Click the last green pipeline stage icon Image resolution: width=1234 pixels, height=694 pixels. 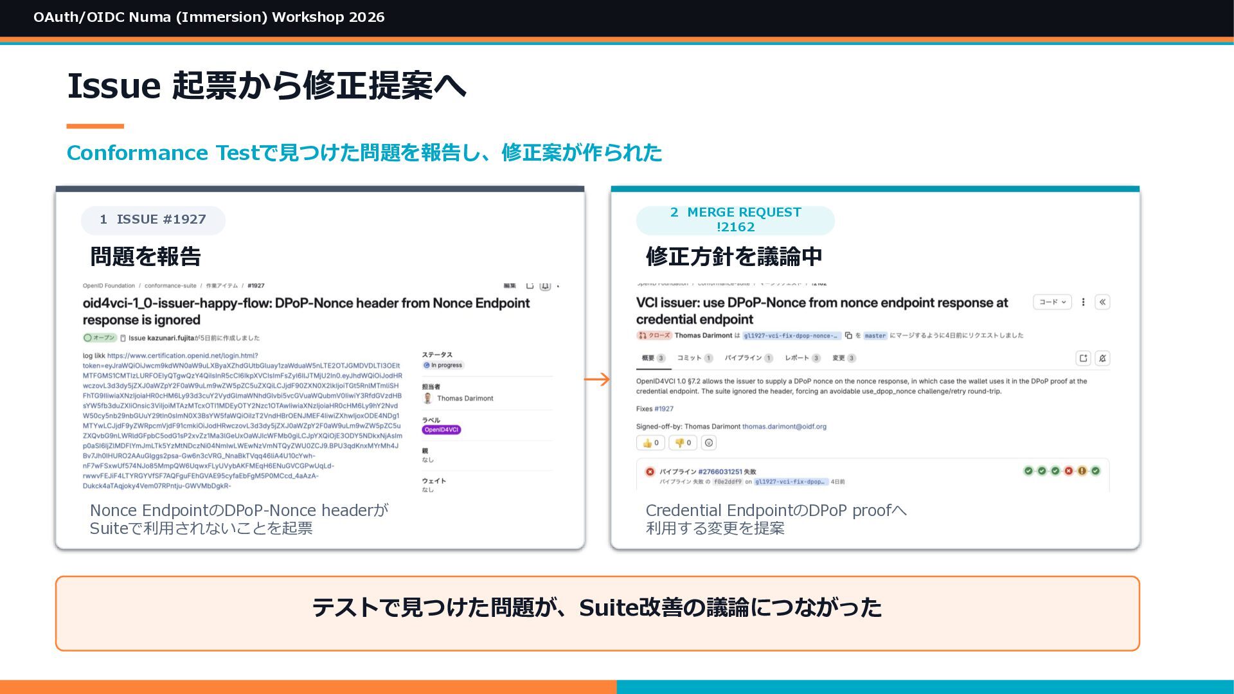pyautogui.click(x=1096, y=471)
